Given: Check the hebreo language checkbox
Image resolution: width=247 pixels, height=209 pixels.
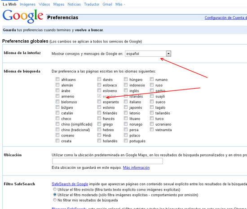Looking at the screenshot, I should 99,129.
